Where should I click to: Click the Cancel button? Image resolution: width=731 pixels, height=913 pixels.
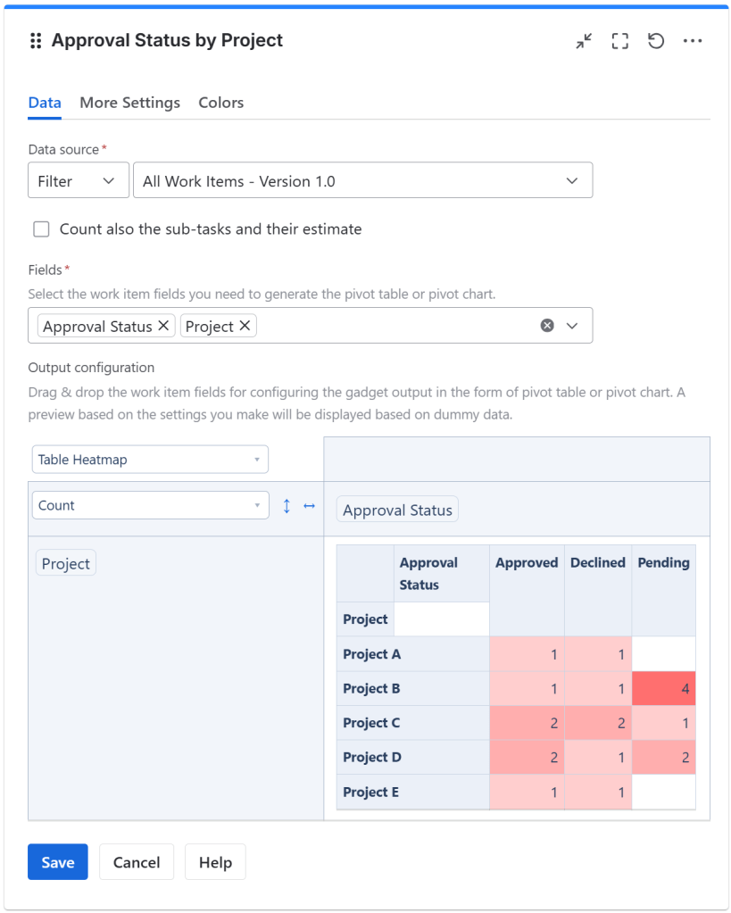137,862
